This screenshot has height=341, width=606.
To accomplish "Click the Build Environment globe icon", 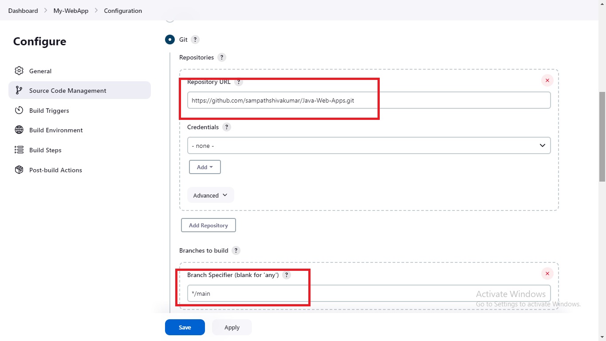I will click(x=19, y=130).
